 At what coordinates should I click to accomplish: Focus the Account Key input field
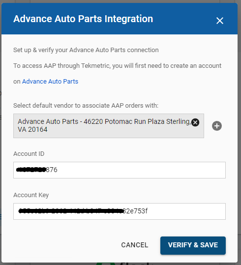120,211
